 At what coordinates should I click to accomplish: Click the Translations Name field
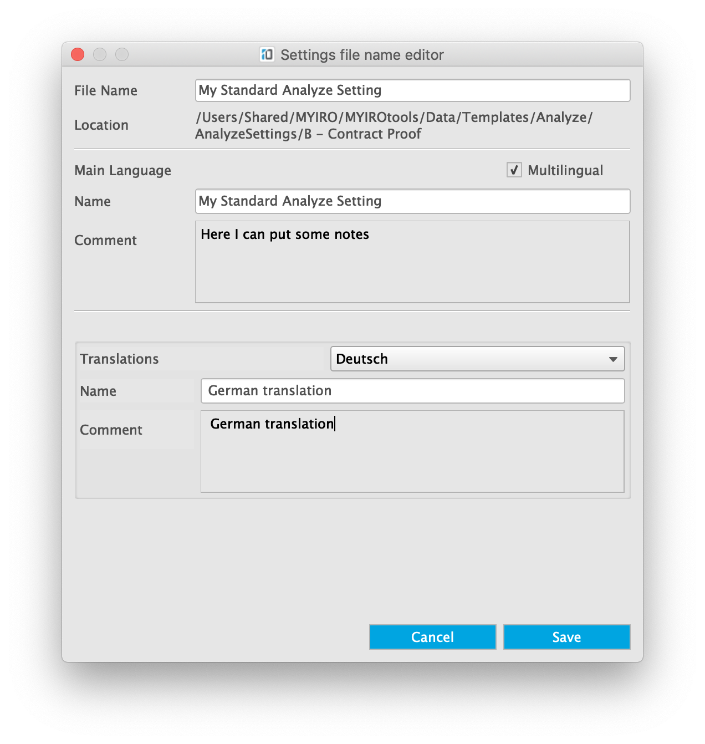tap(412, 391)
